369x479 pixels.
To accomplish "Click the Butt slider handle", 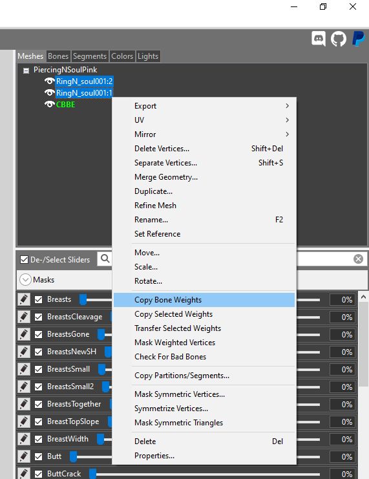I will click(73, 456).
